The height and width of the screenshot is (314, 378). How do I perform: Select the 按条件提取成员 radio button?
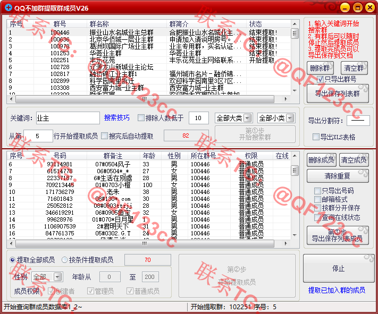64,260
